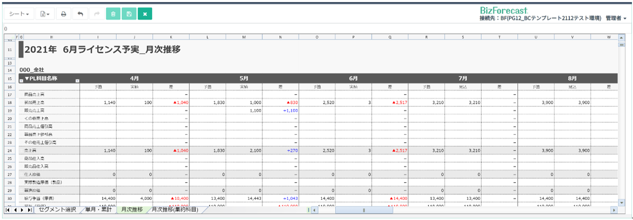Click the vertical scrollbar down arrow
The width and height of the screenshot is (633, 220).
621,203
